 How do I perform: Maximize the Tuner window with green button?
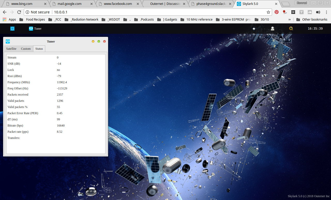pyautogui.click(x=99, y=41)
